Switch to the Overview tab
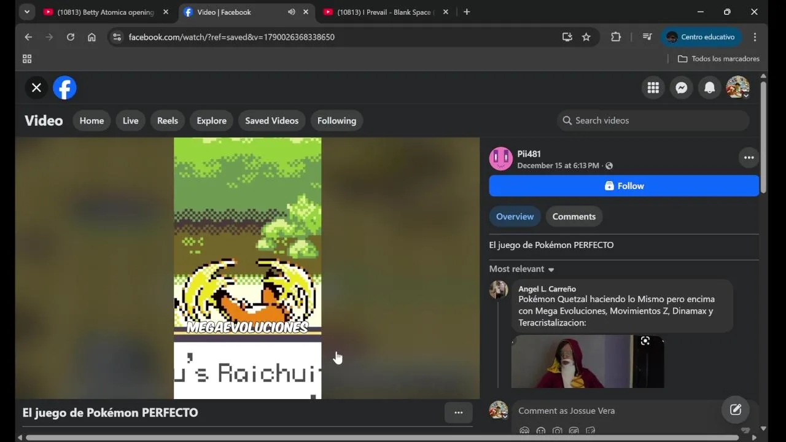 click(x=515, y=217)
